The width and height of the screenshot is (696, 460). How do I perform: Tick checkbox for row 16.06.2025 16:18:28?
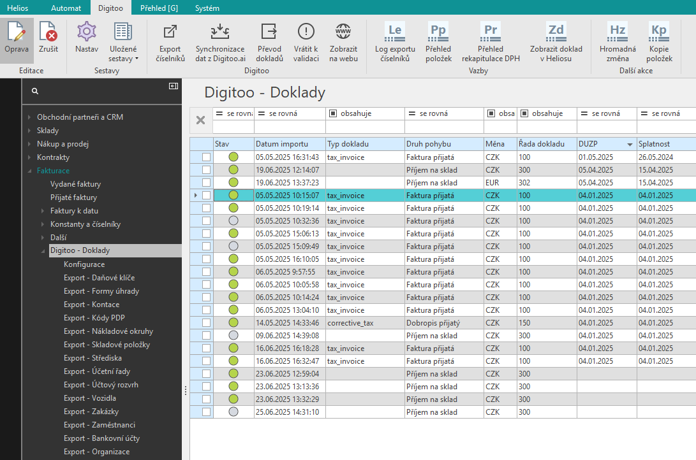pos(207,349)
